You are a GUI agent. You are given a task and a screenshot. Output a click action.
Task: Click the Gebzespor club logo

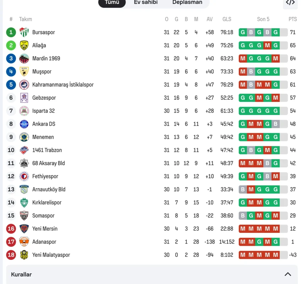pos(24,98)
